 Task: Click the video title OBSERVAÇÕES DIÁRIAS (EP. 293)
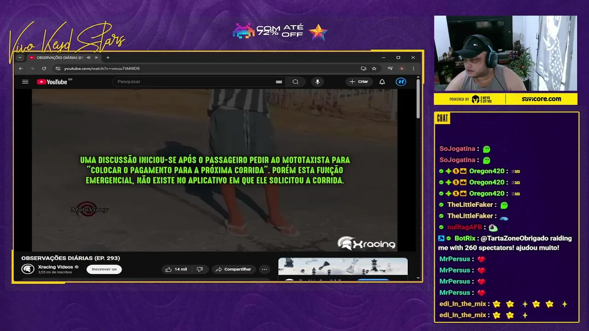click(70, 258)
